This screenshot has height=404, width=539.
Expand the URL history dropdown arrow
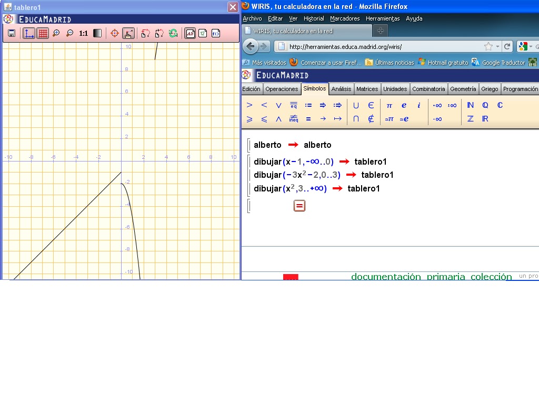497,47
